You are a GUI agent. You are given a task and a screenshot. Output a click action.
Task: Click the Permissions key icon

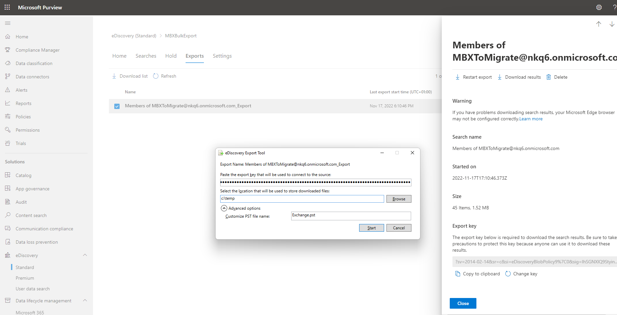click(8, 130)
